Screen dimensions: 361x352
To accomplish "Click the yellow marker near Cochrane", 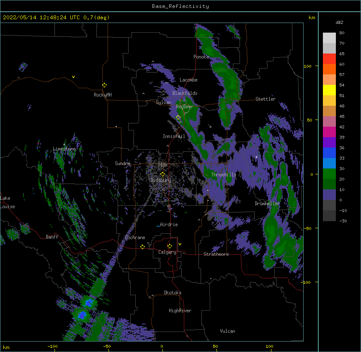I will click(x=142, y=247).
